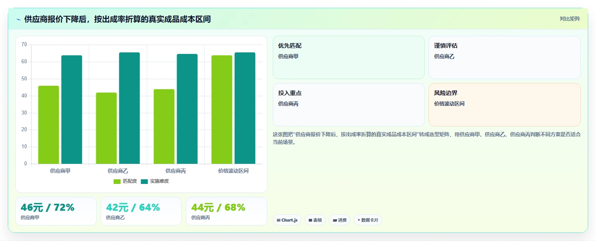Open the 优先匹配 card for 供应商甲
The width and height of the screenshot is (596, 241).
click(349, 57)
